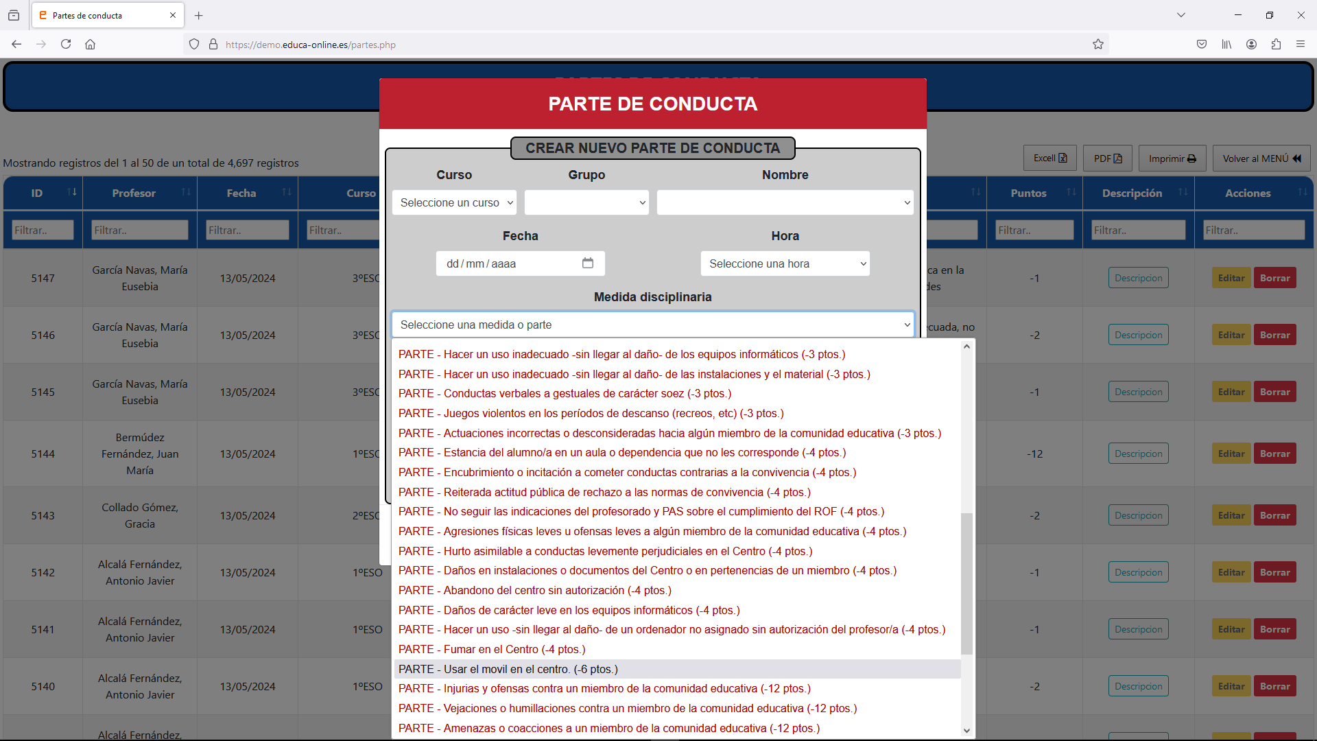Pick 'Abandono del centro sin autorización' option
The image size is (1317, 741).
(534, 591)
